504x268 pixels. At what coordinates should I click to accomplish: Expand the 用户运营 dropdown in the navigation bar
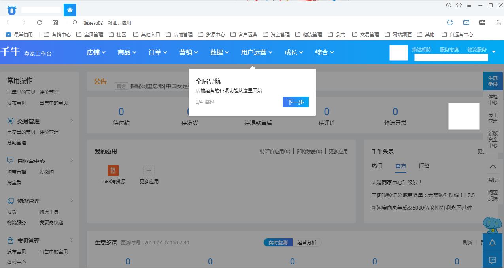tap(256, 52)
